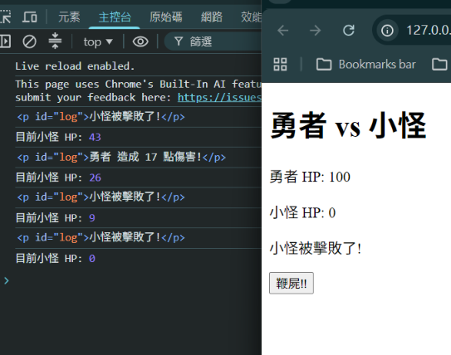Click the 勇者 vs 小怪 heading
This screenshot has height=355, width=451.
pyautogui.click(x=348, y=125)
